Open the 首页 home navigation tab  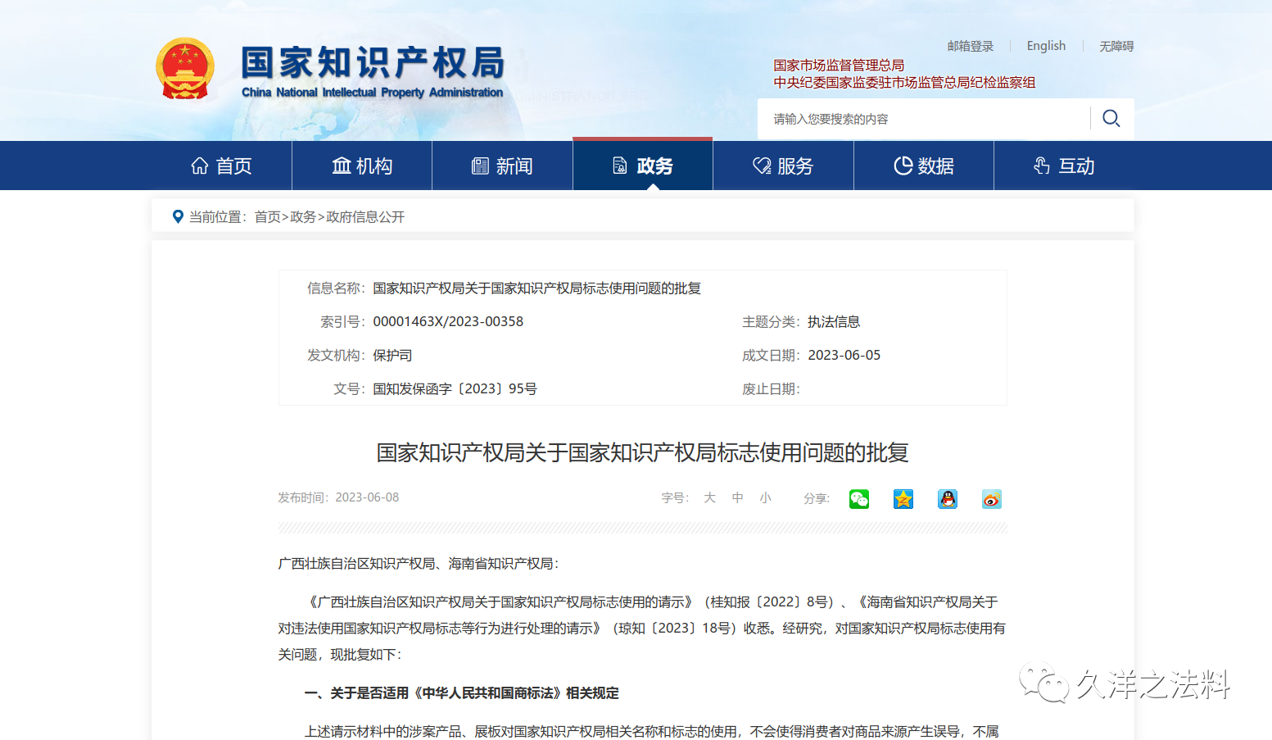click(221, 166)
